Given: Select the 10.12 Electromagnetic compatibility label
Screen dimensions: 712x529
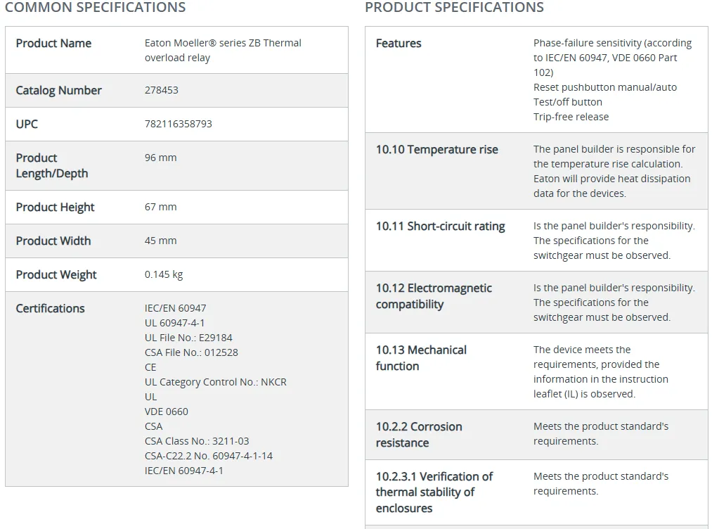Looking at the screenshot, I should (434, 296).
